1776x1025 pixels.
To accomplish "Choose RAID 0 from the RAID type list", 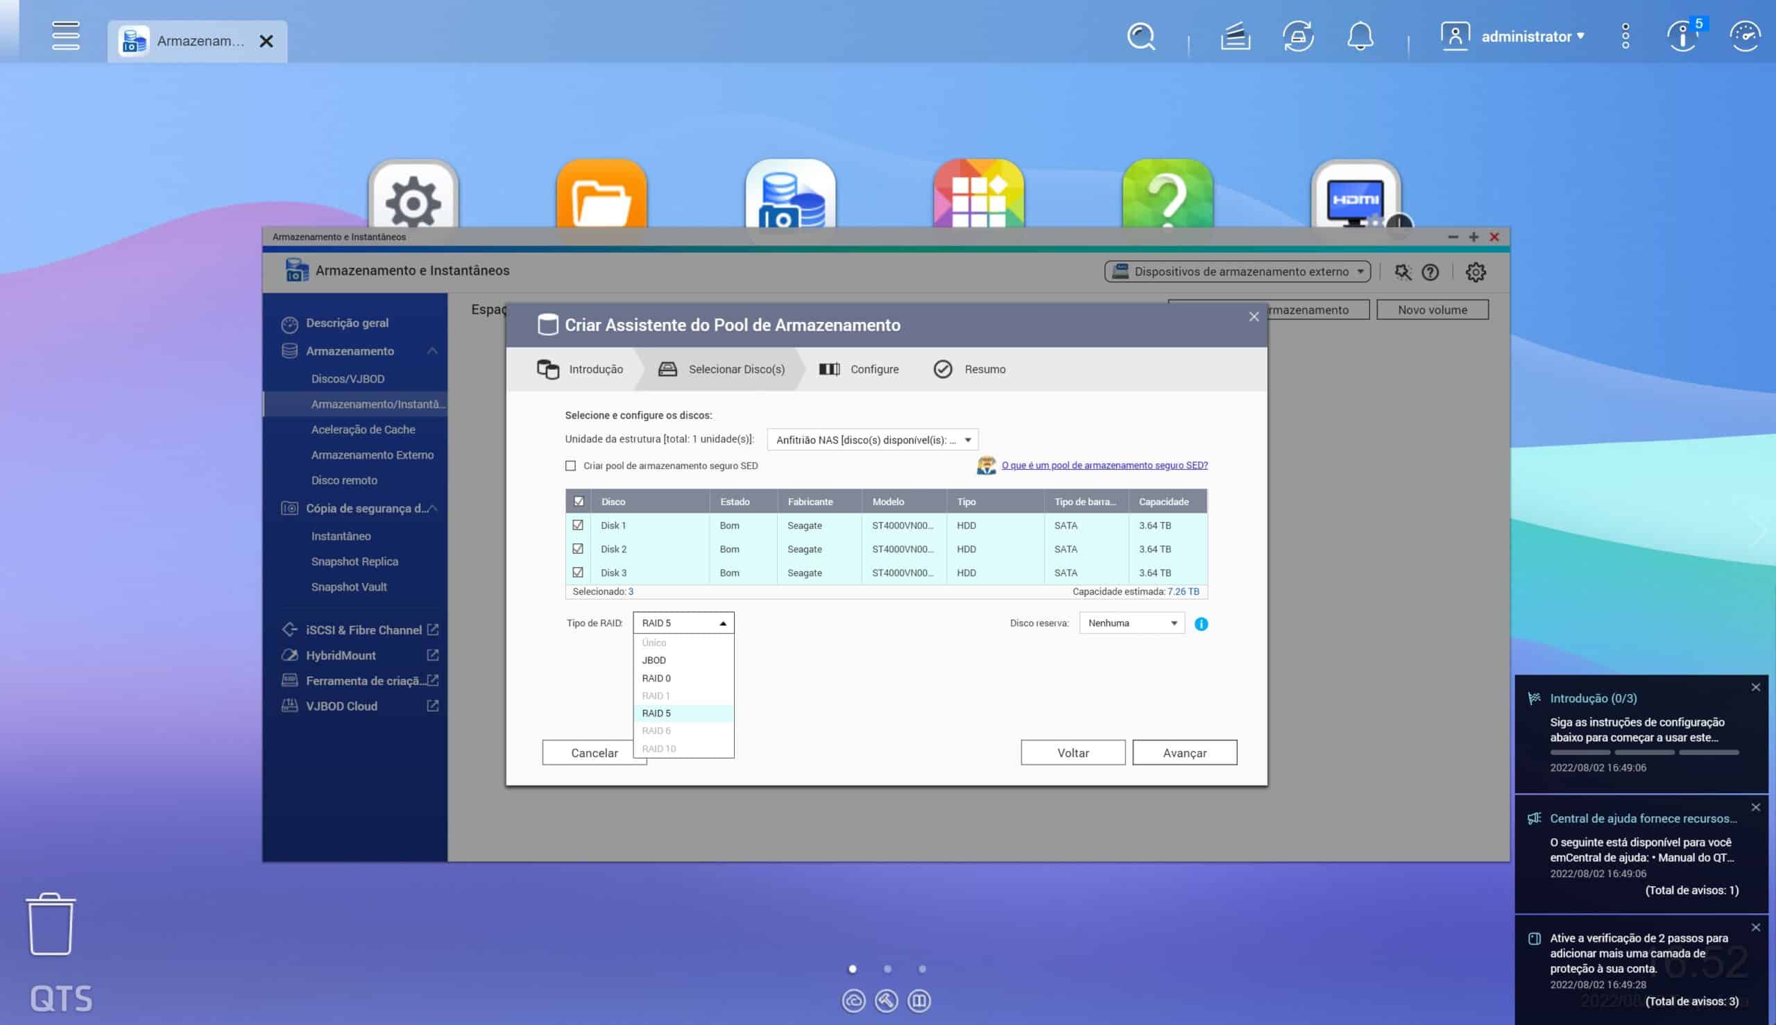I will pyautogui.click(x=656, y=678).
